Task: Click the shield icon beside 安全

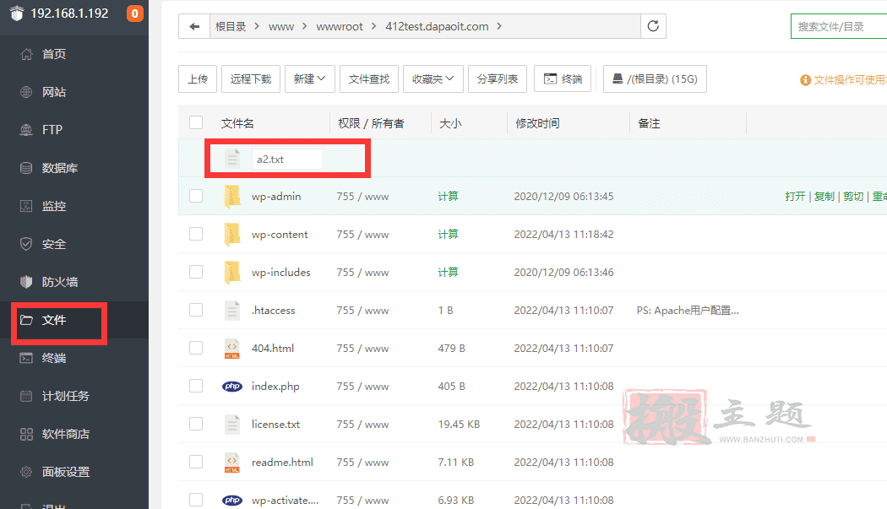Action: click(x=26, y=244)
